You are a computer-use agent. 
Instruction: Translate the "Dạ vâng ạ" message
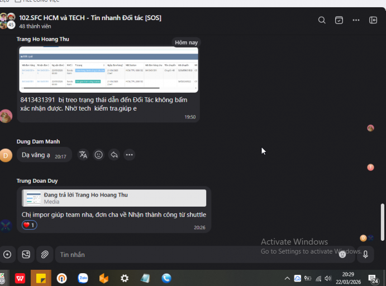(83, 155)
